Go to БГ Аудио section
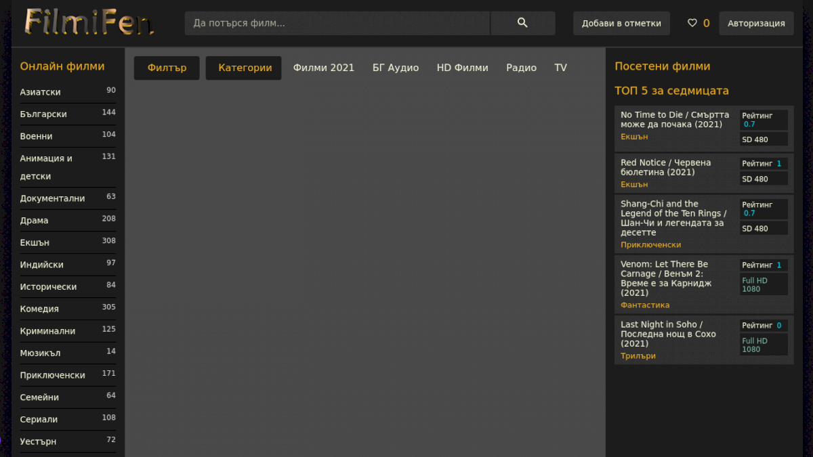This screenshot has height=457, width=813. click(396, 68)
